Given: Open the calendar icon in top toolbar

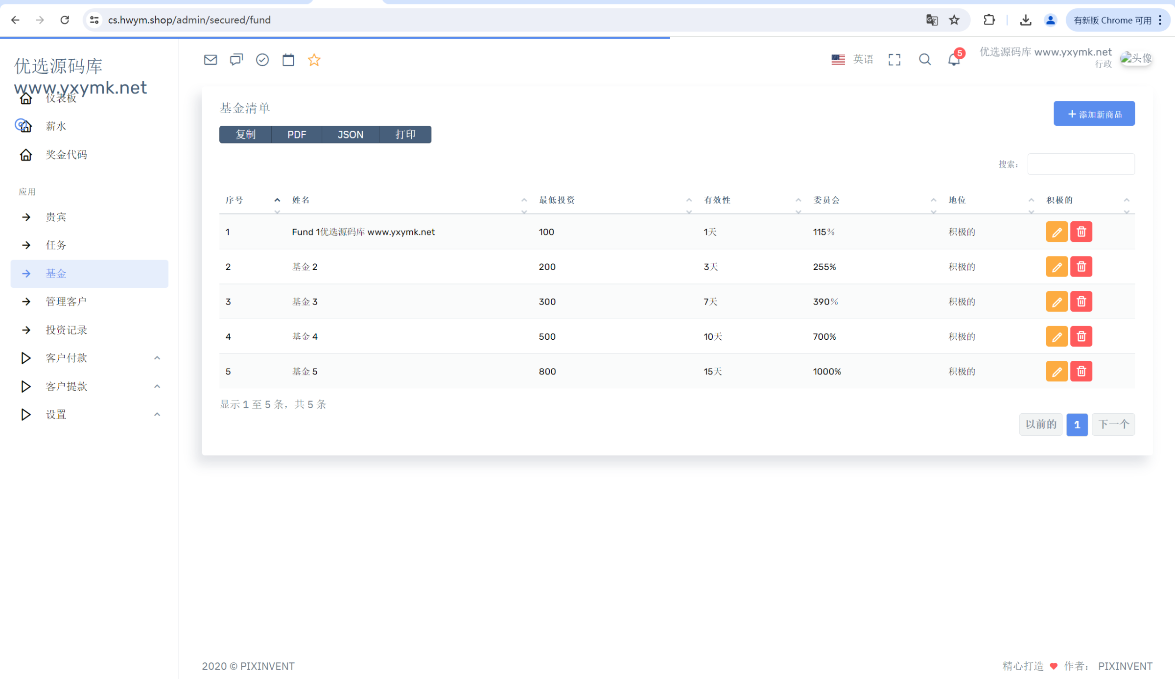Looking at the screenshot, I should coord(288,60).
